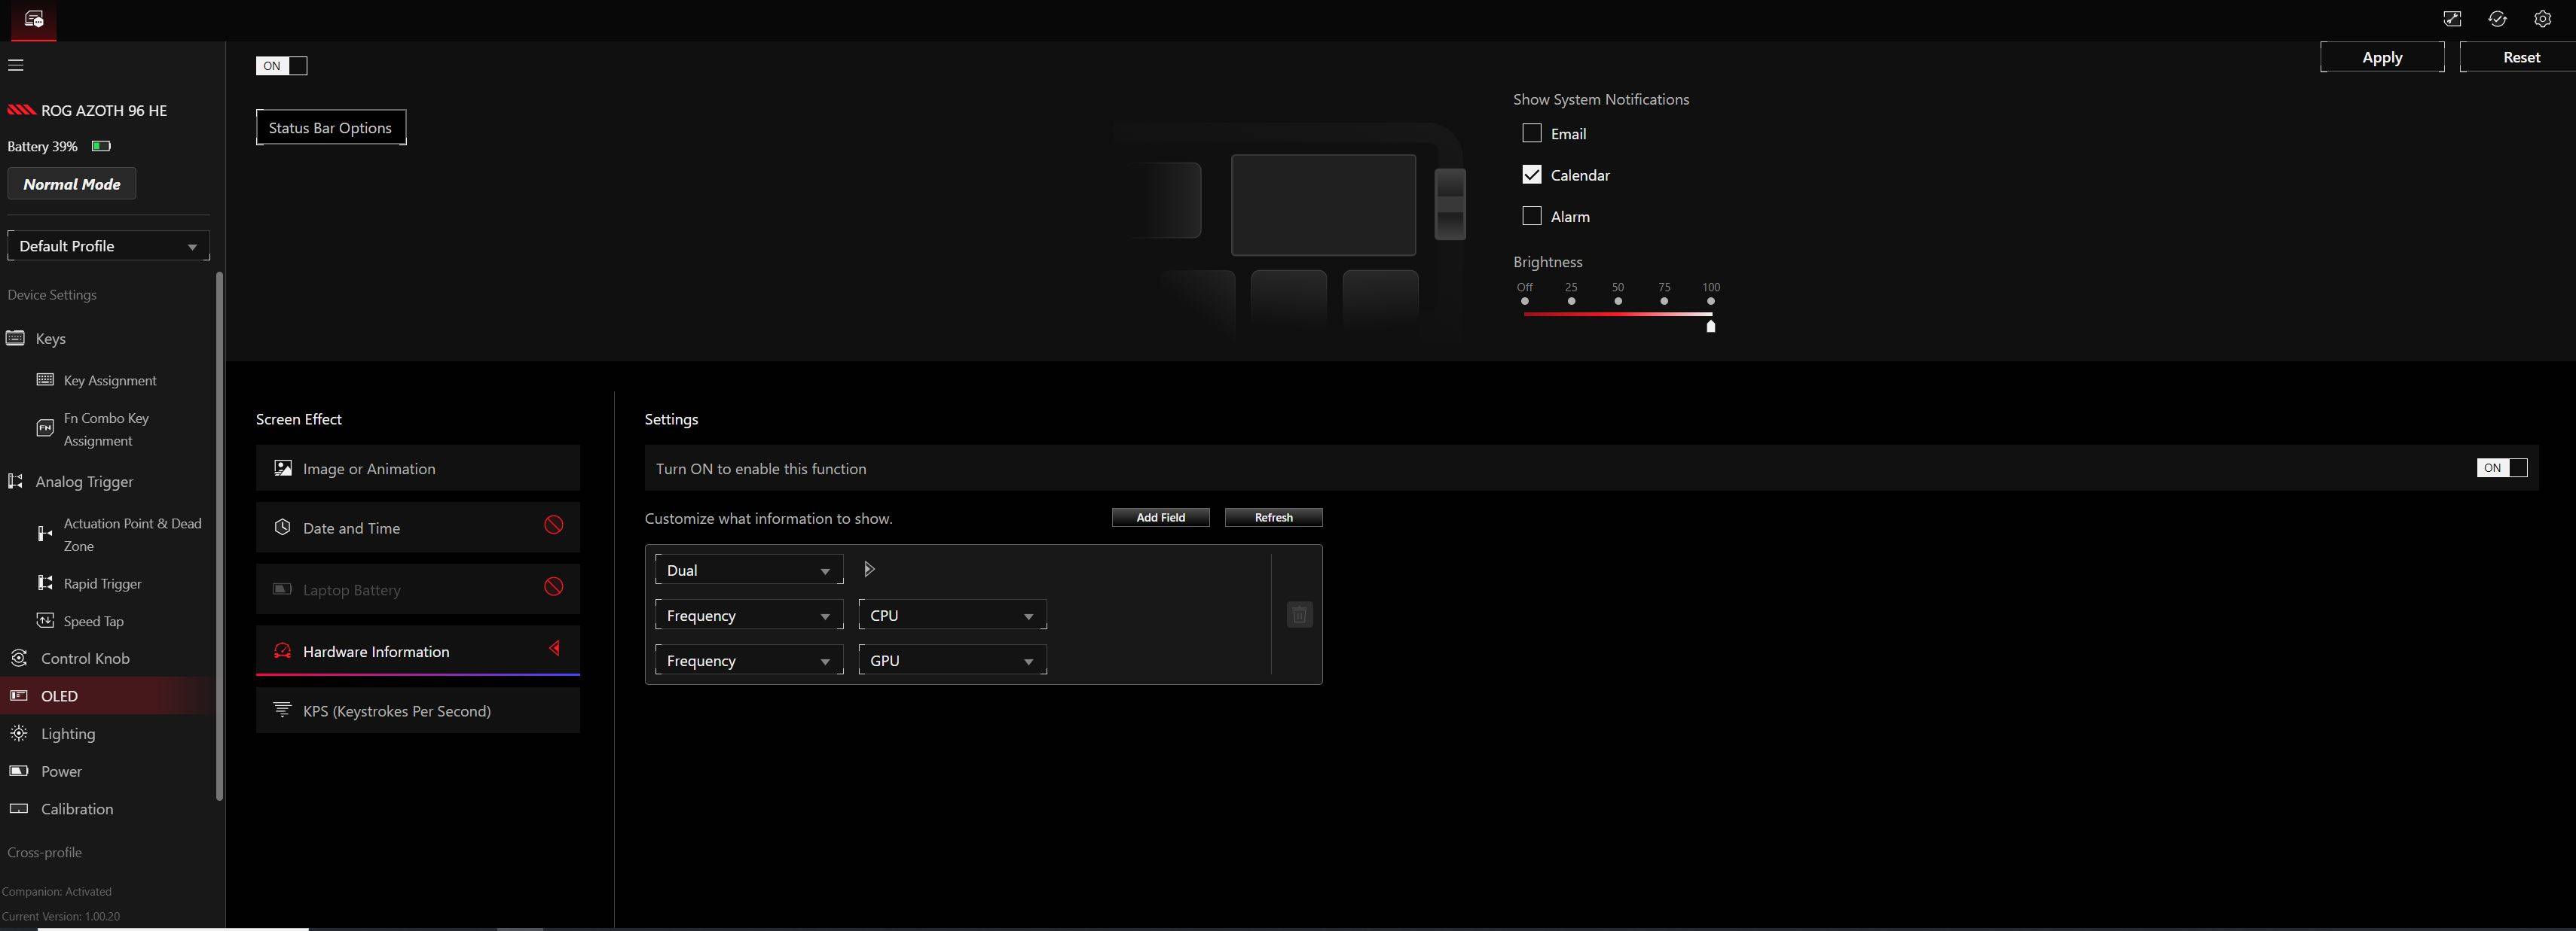Click the Status Bar Options box
The width and height of the screenshot is (2576, 931).
330,128
